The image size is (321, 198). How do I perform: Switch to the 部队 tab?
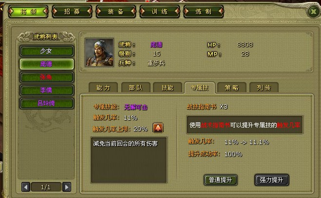tap(135, 88)
